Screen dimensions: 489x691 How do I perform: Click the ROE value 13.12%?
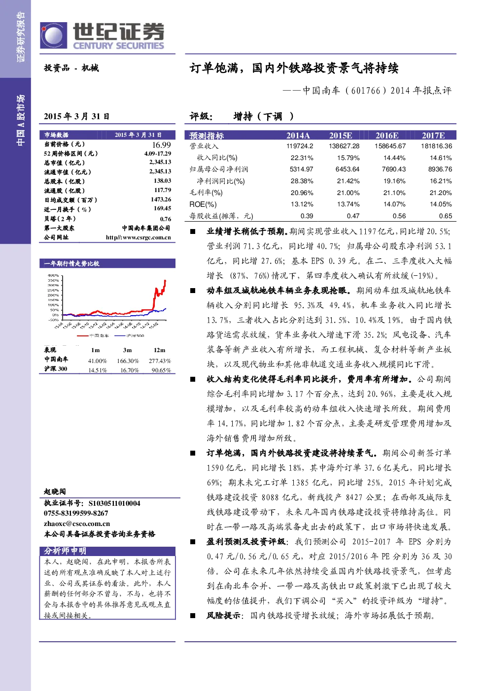pos(302,204)
